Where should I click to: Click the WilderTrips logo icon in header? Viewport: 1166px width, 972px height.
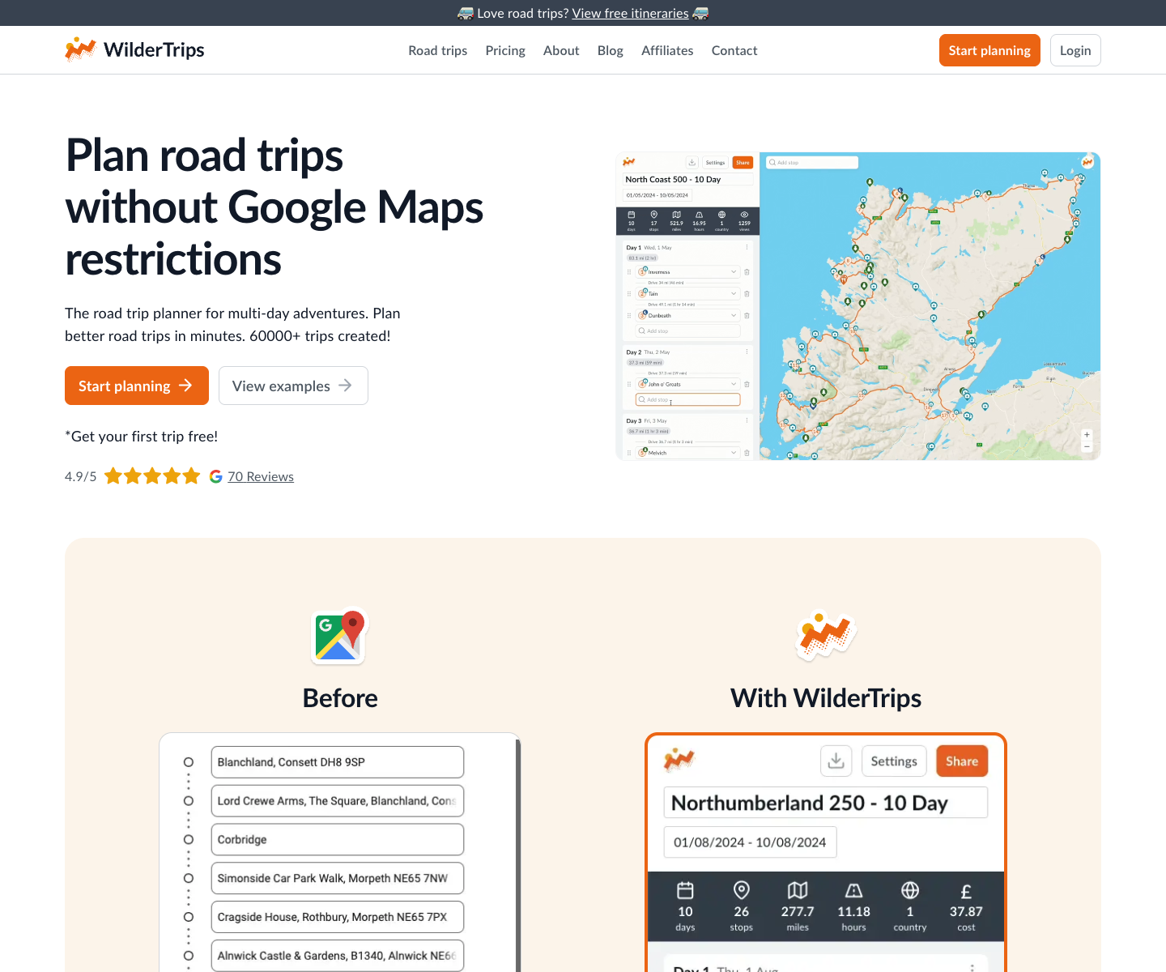80,49
